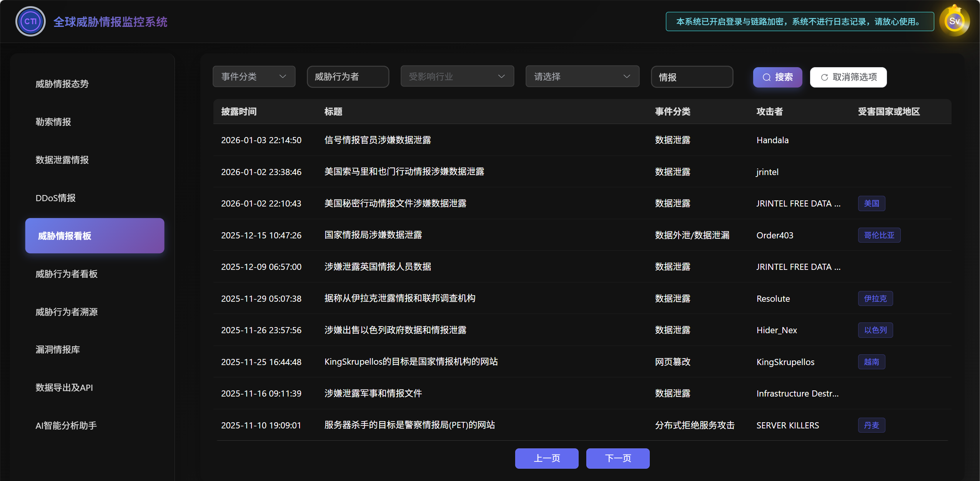Open the 事件分类 dropdown
The image size is (980, 481).
click(x=253, y=76)
